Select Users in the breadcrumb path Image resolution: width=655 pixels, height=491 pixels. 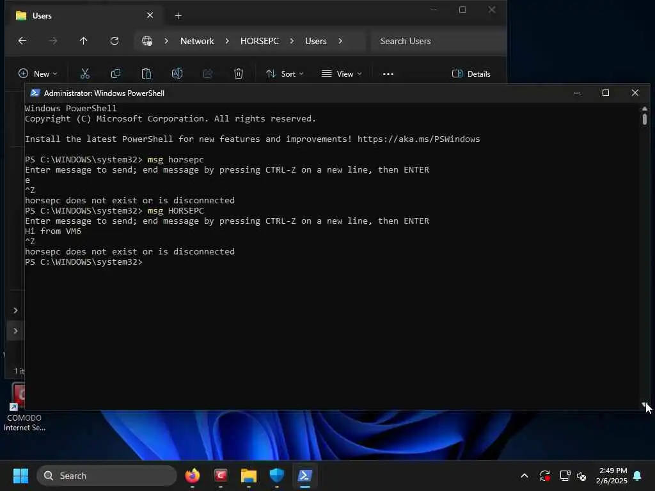coord(316,41)
